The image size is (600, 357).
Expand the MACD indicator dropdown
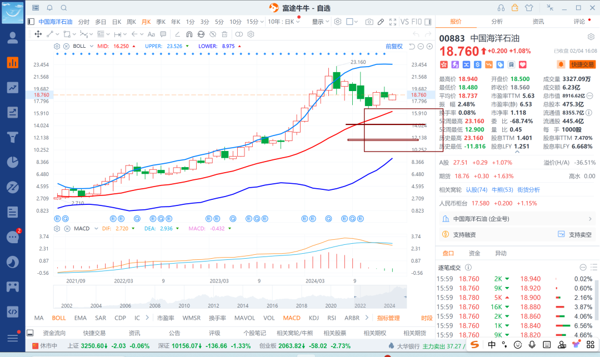(96, 229)
